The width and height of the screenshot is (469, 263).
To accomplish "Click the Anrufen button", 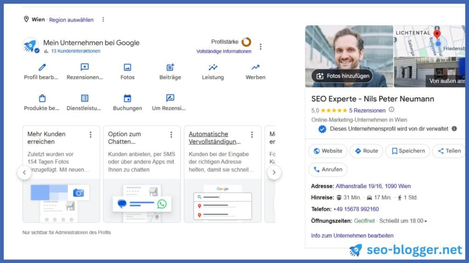I will (x=328, y=169).
